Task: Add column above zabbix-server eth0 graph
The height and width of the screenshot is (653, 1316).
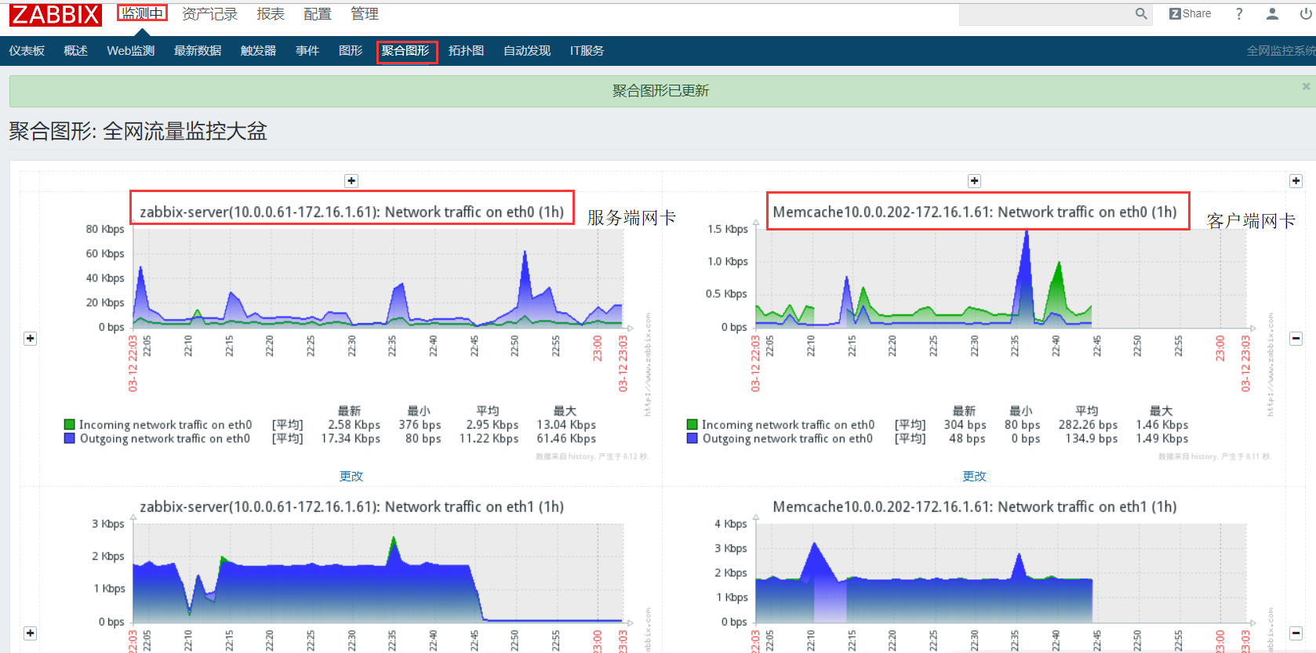Action: coord(351,181)
